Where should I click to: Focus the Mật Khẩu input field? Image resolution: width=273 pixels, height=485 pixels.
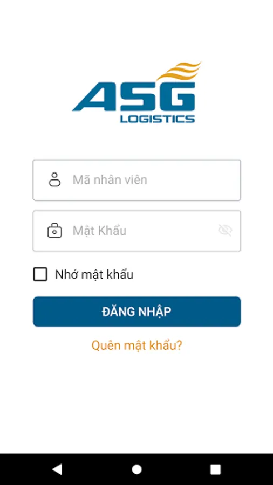tap(137, 231)
